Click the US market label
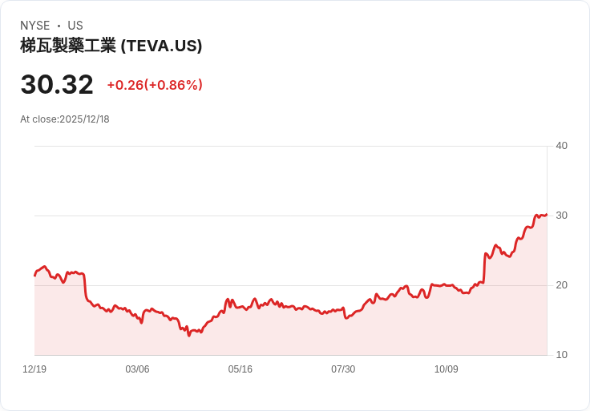 (75, 26)
